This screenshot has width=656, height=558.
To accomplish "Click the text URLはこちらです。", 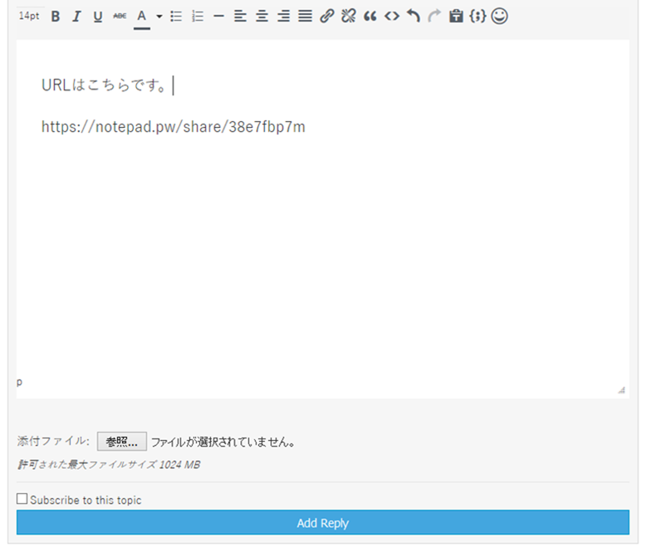I will pyautogui.click(x=104, y=86).
